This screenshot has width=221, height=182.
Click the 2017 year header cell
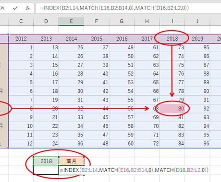147,39
